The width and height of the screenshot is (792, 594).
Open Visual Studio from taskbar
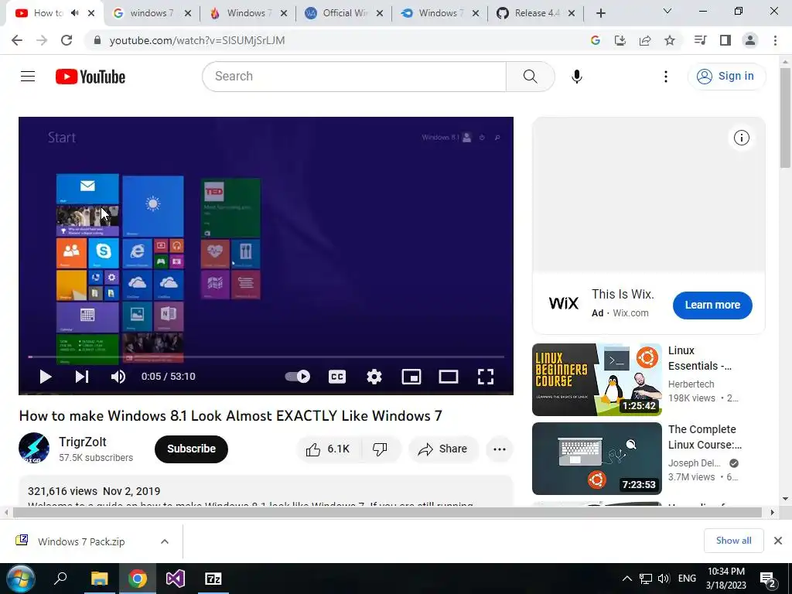pyautogui.click(x=175, y=579)
